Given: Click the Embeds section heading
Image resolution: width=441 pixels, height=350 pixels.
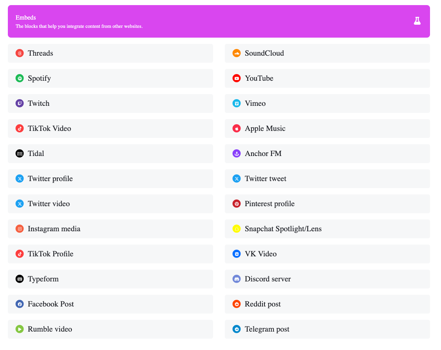Looking at the screenshot, I should click(26, 17).
